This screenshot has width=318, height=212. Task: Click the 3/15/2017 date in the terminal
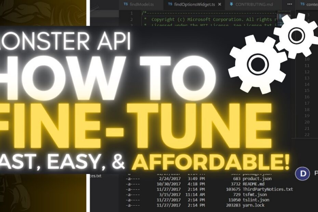170,195
